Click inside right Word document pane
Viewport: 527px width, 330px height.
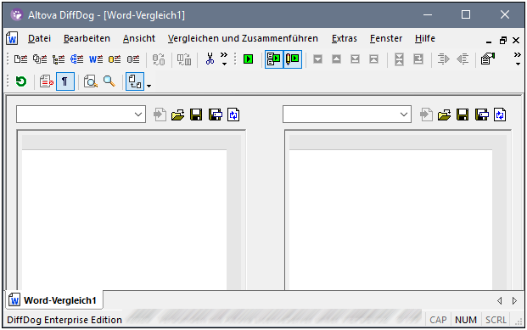click(390, 219)
